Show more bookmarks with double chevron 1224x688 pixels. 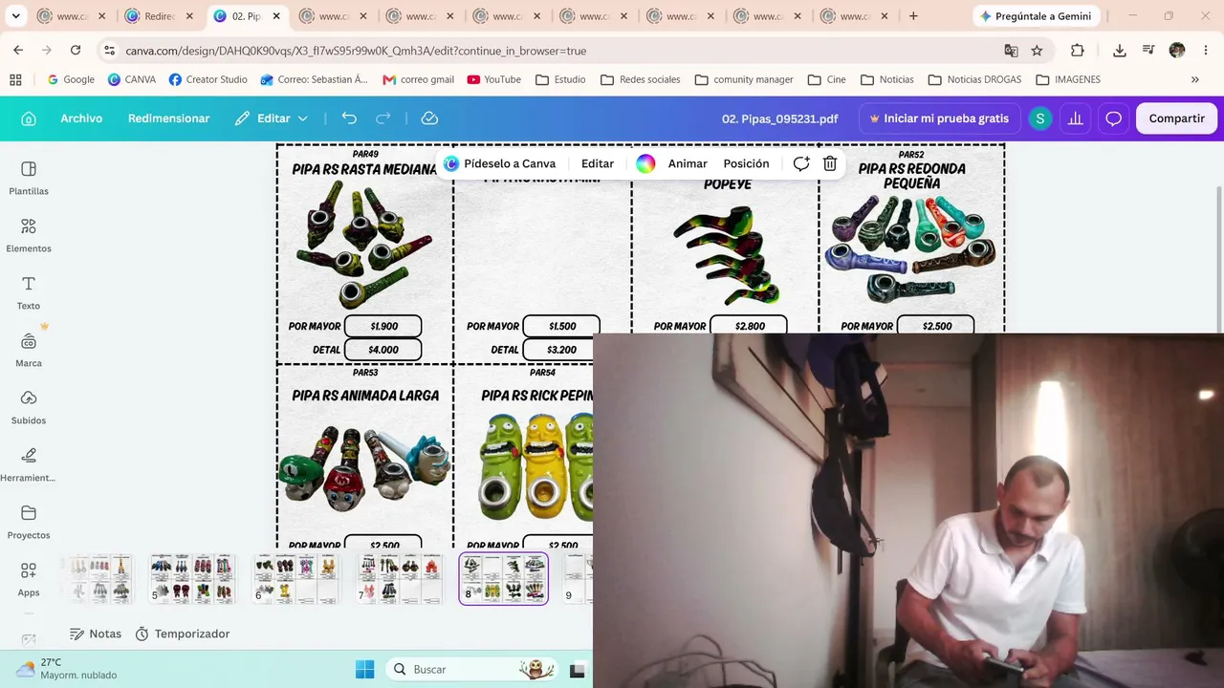1194,79
